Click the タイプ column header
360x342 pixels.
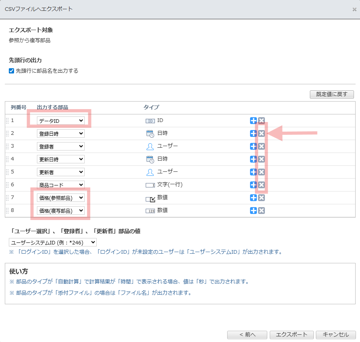coord(151,107)
